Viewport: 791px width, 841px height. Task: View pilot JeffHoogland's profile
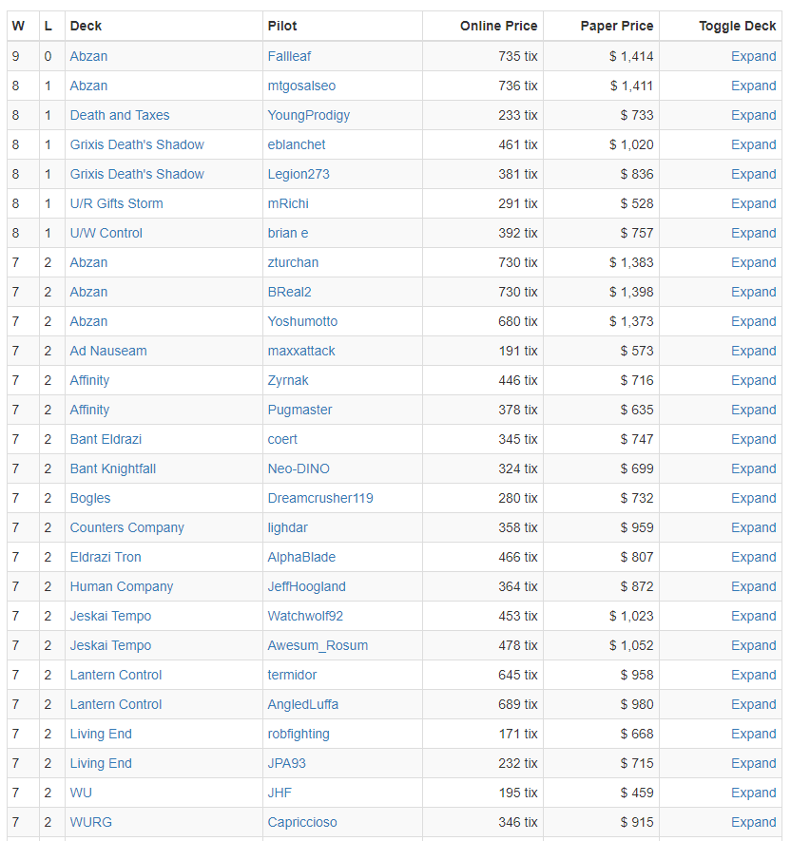click(x=307, y=586)
